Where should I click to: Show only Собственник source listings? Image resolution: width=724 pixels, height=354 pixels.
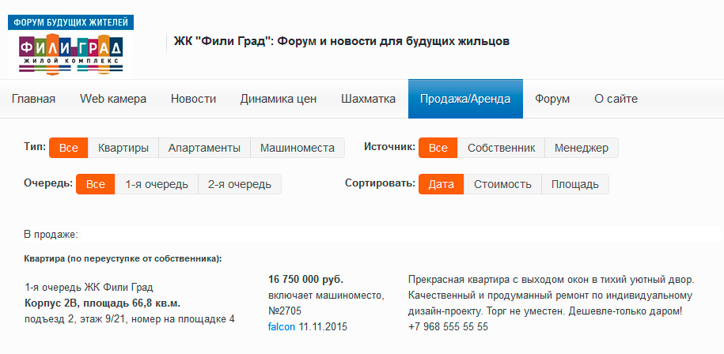(x=501, y=148)
